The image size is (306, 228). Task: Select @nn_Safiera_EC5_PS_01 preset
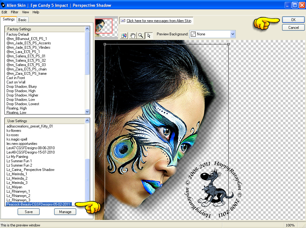pos(26,56)
